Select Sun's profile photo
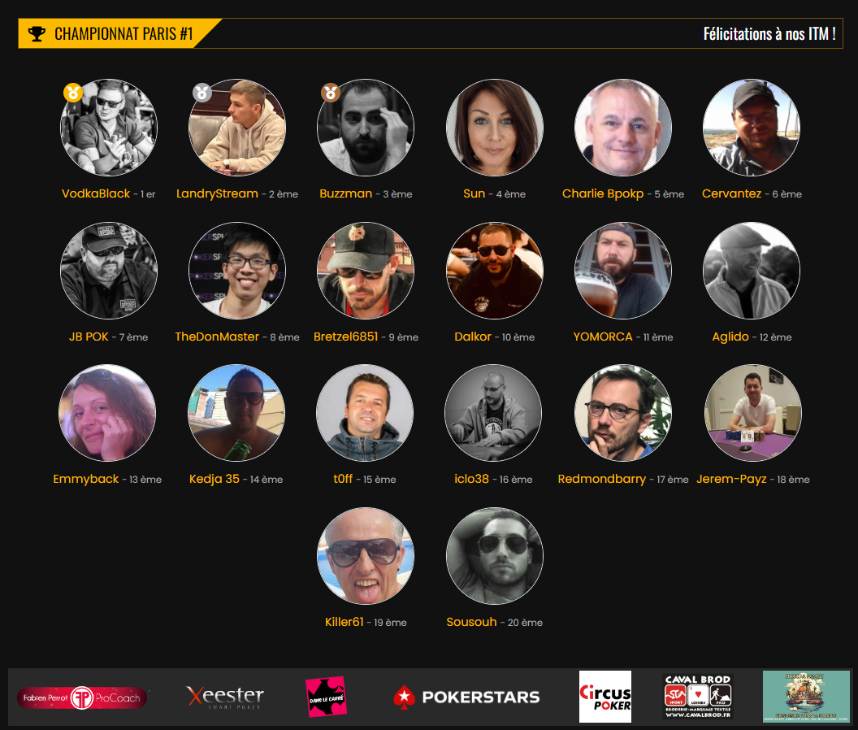 (495, 128)
